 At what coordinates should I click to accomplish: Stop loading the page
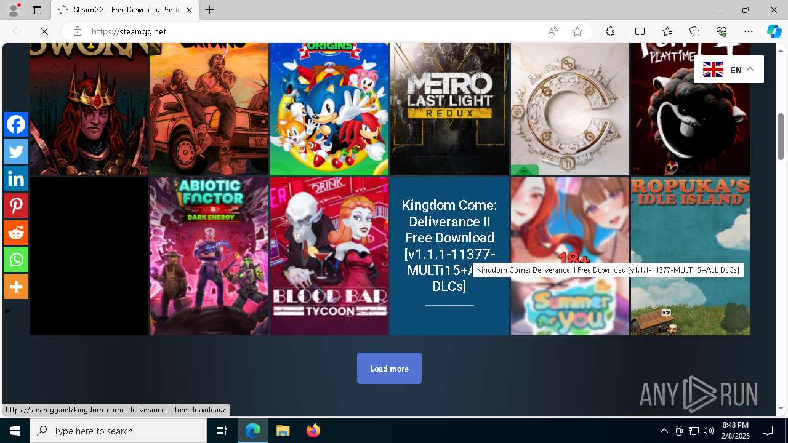click(44, 31)
